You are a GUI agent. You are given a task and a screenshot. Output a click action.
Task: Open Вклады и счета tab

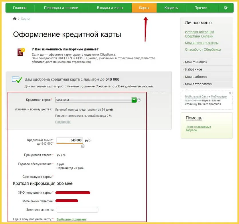[x=110, y=8]
